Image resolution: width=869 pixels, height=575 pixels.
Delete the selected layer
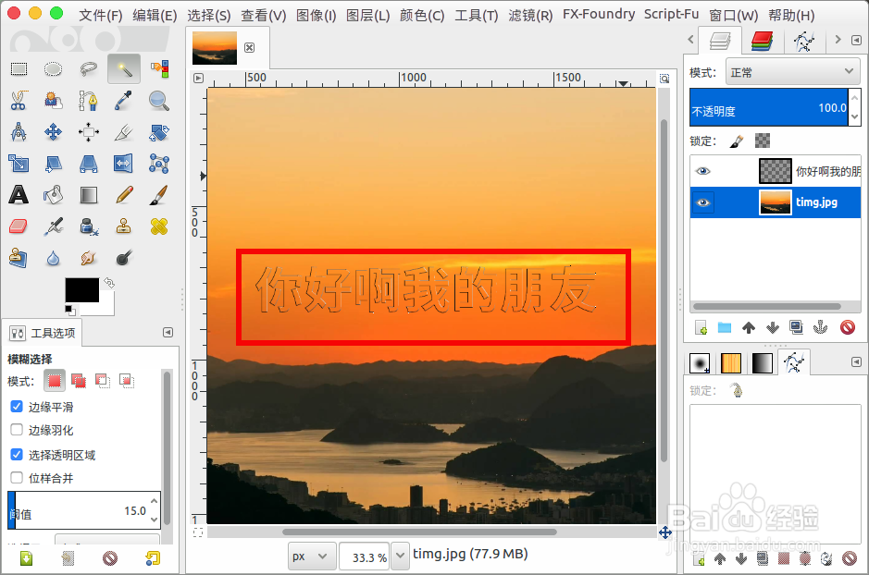(x=848, y=327)
